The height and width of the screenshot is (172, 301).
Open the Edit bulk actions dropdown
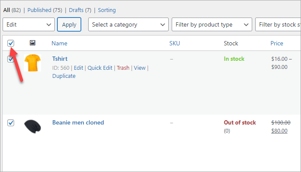coord(28,25)
